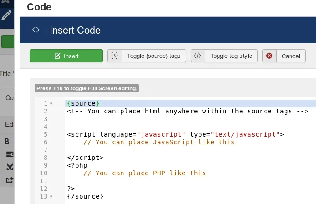
Task: Click the Bold B icon in background editor
Action: (x=7, y=142)
